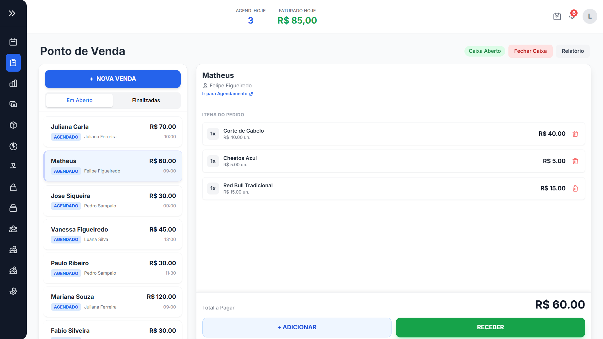This screenshot has width=603, height=339.
Task: Open the calendar icon in sidebar
Action: click(x=13, y=42)
